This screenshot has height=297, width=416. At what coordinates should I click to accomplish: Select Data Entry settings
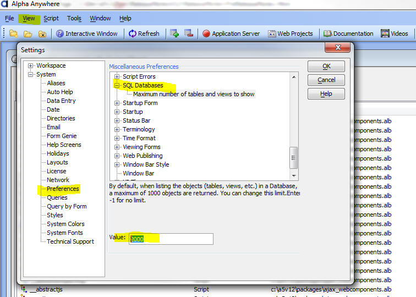[x=61, y=101]
